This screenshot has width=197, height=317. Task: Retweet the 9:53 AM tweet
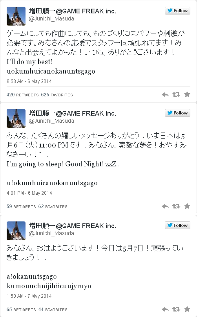176,94
